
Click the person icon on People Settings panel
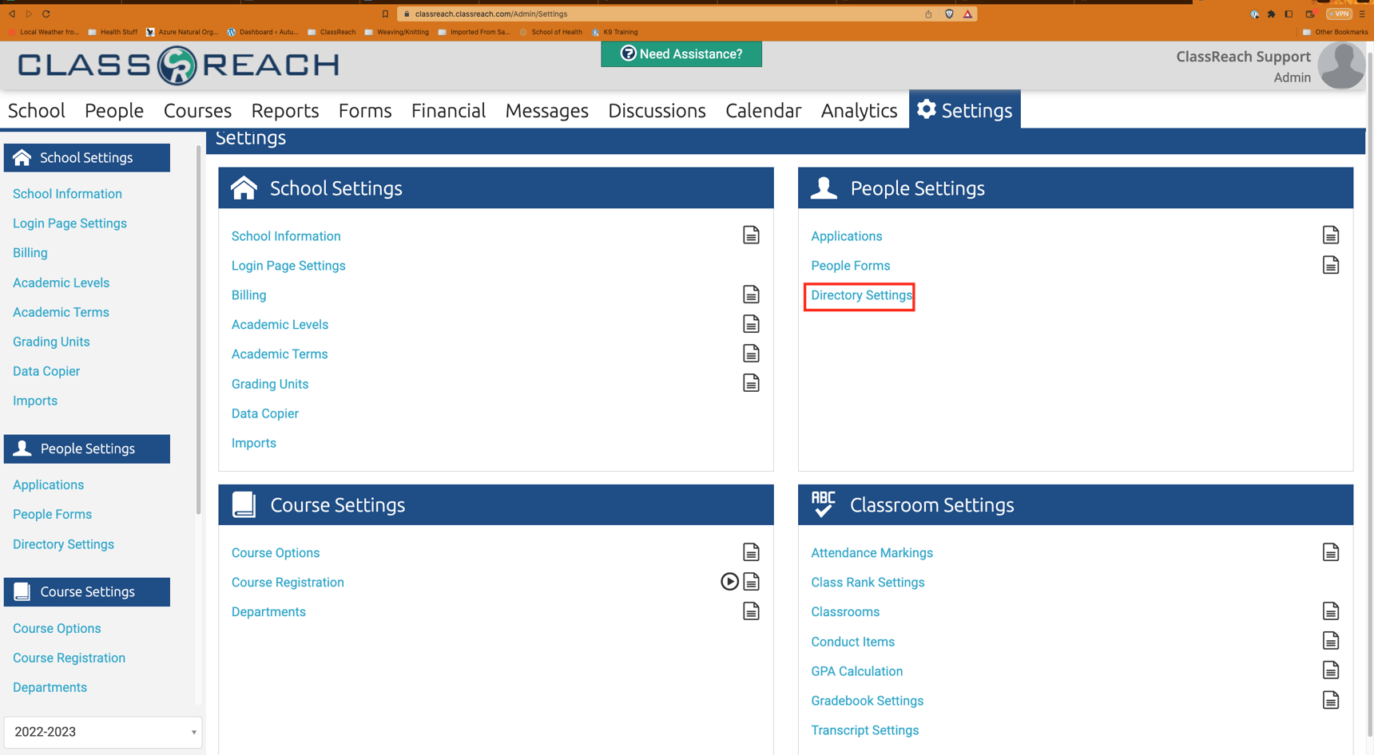click(x=823, y=187)
